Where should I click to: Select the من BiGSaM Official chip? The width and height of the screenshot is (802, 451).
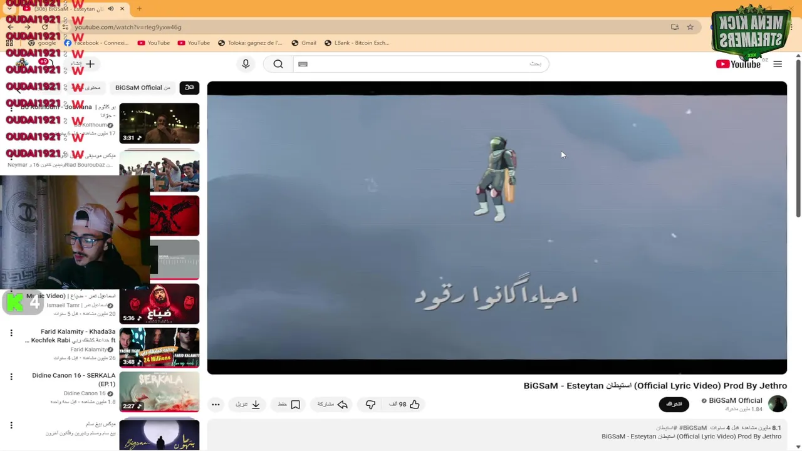coord(143,88)
